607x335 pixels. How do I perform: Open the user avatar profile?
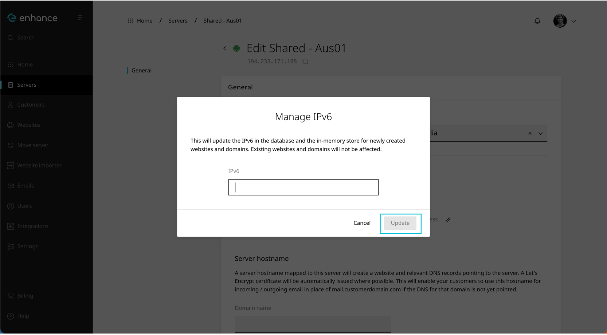tap(560, 21)
